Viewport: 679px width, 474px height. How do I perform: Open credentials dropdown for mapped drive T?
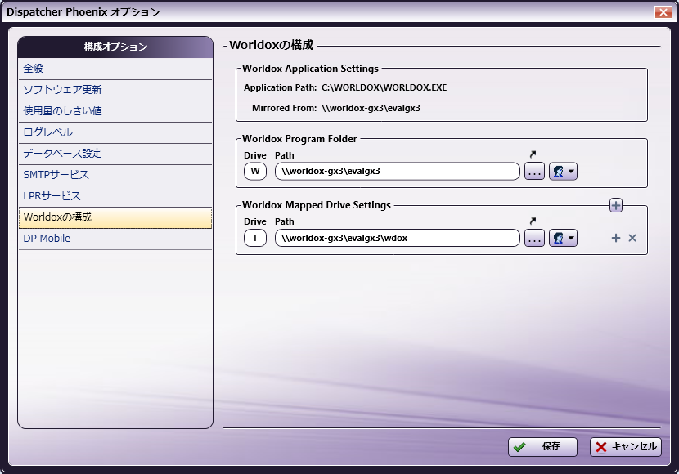(x=563, y=238)
